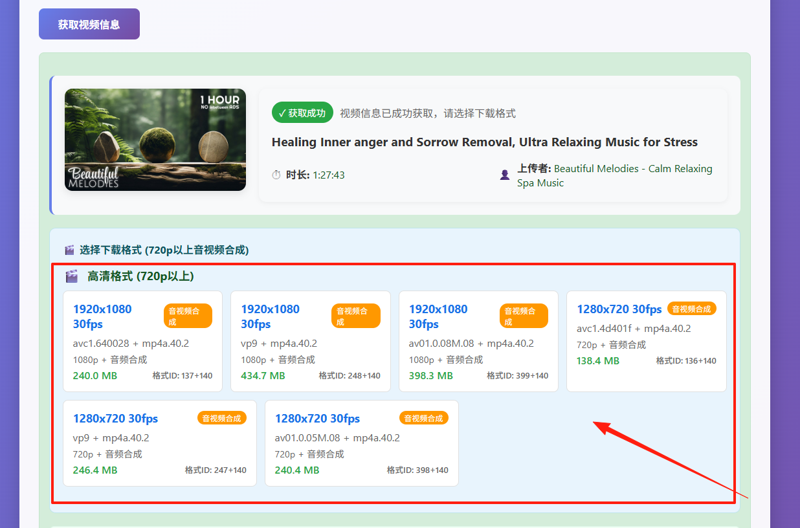The image size is (800, 528).
Task: Click the clapperboard icon beside 选择下载格式
Action: [x=70, y=250]
